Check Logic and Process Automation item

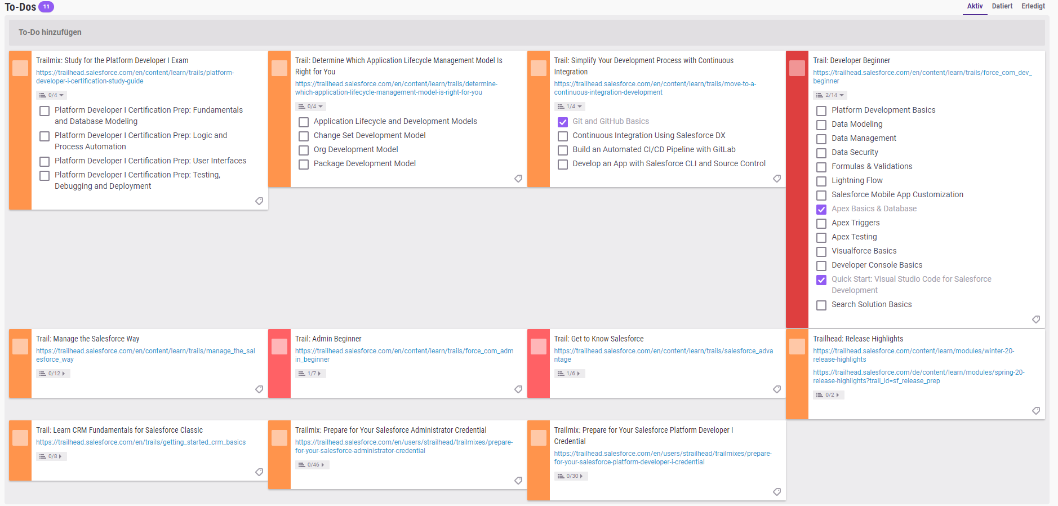tap(45, 136)
